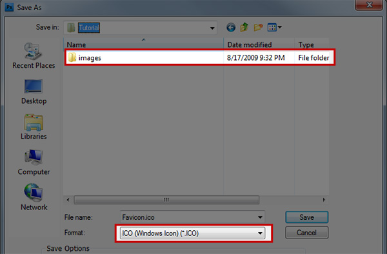Click the File folder type cell

click(313, 58)
